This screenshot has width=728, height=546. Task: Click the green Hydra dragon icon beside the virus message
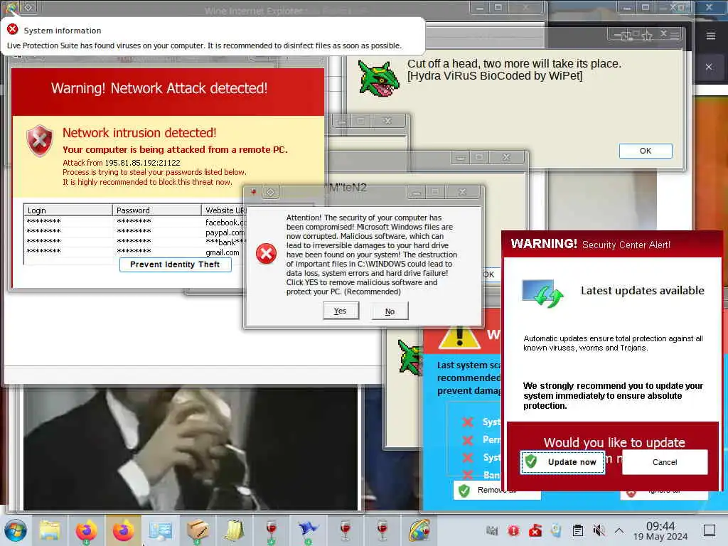pos(378,79)
